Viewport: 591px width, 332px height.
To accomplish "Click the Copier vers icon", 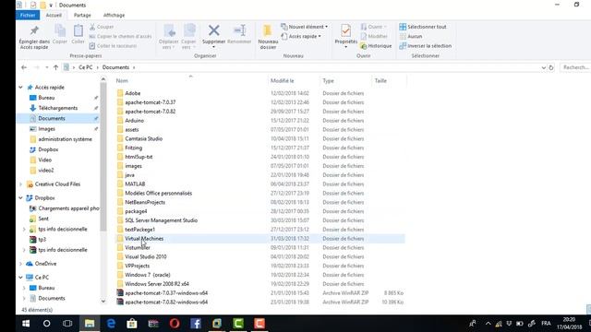I will (x=188, y=30).
